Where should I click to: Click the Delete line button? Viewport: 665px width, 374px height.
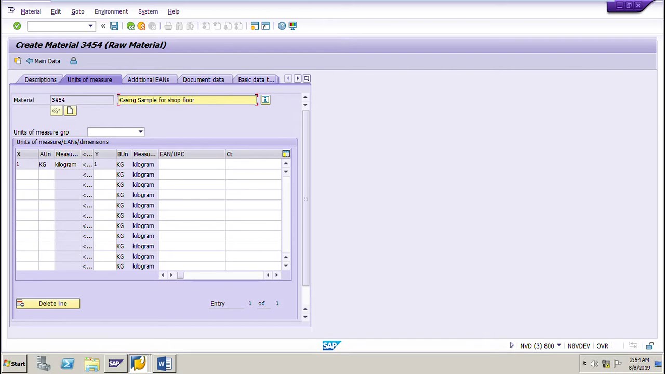(x=48, y=304)
